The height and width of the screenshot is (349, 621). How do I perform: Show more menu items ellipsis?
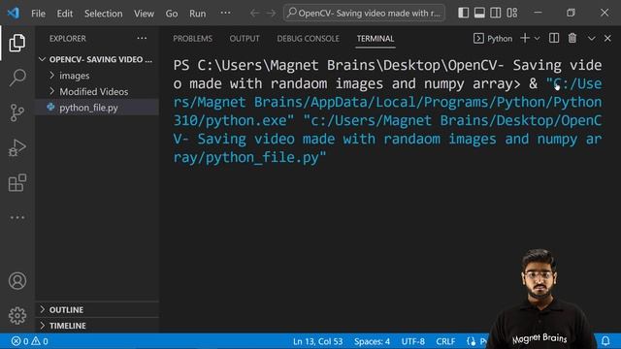(225, 13)
